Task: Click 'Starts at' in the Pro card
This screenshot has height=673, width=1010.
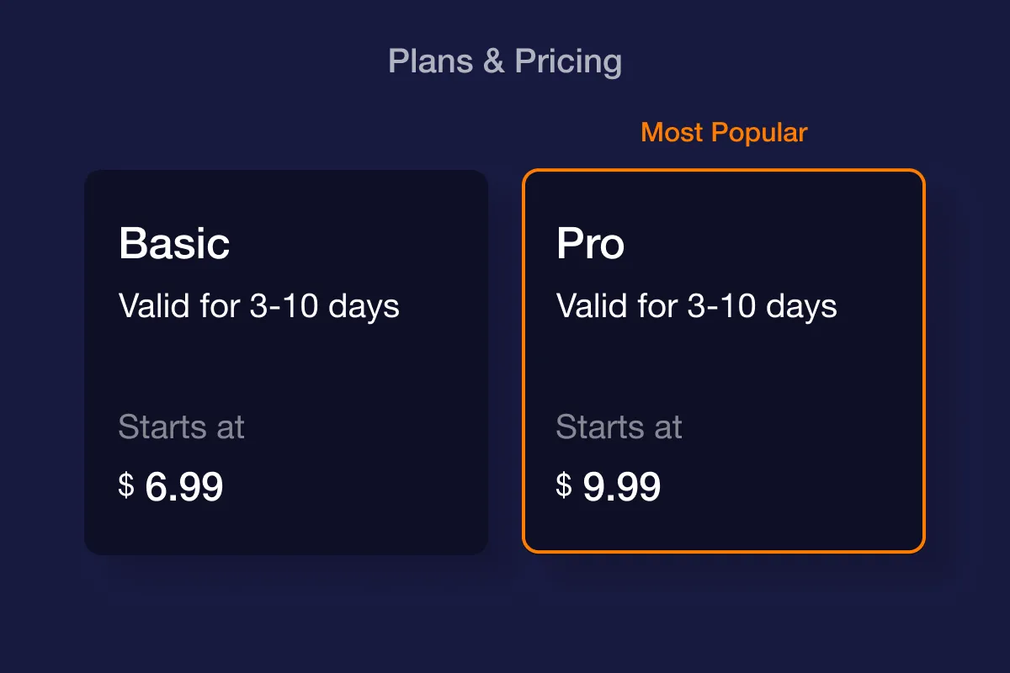Action: coord(619,427)
